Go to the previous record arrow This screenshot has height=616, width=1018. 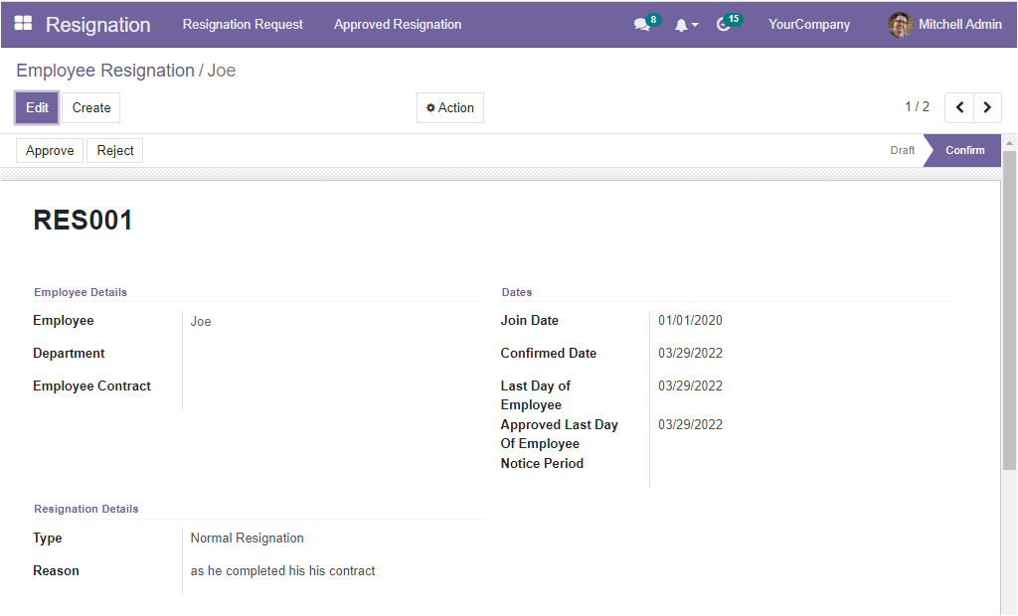click(959, 107)
